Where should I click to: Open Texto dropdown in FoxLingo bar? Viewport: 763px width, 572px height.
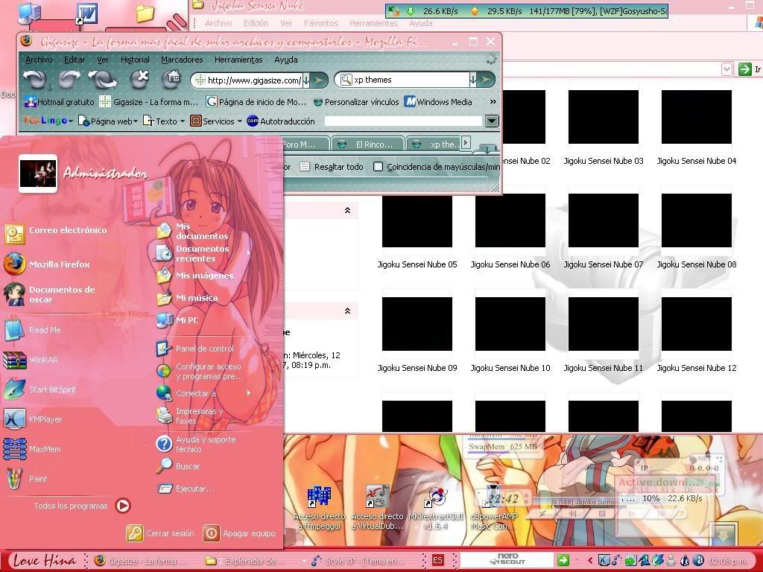(164, 121)
